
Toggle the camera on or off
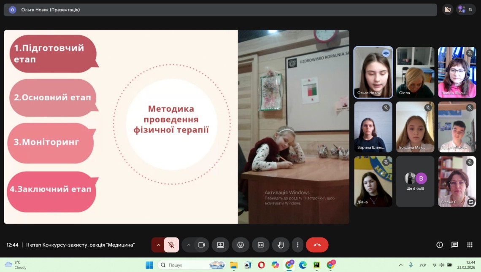[x=202, y=245]
